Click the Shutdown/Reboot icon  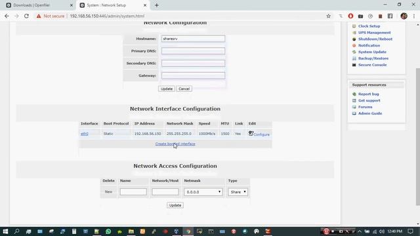click(x=354, y=39)
